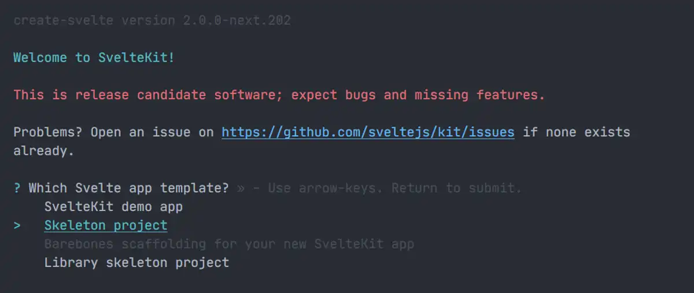This screenshot has width=694, height=293.
Task: Click the word already. on its own line
Action: pyautogui.click(x=44, y=151)
